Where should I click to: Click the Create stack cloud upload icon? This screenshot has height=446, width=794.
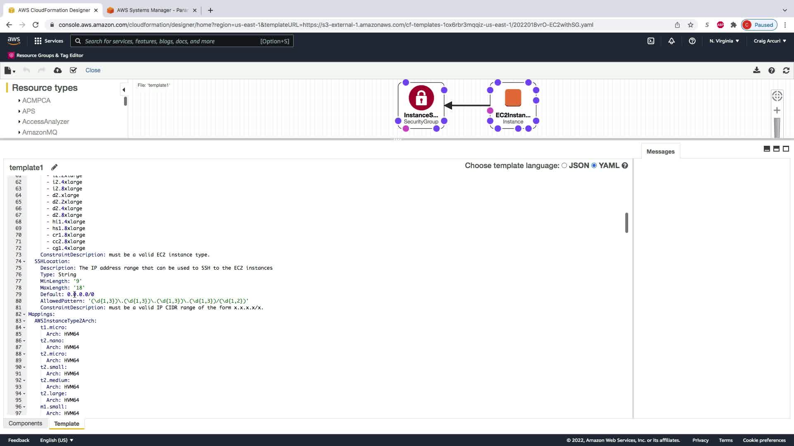pos(57,70)
